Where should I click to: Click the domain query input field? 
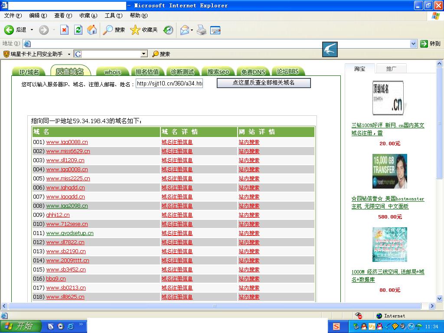coord(169,83)
